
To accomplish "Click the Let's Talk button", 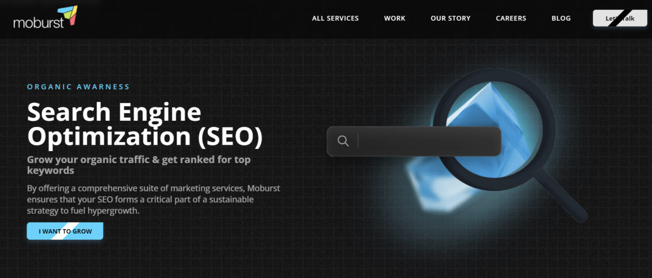I will [620, 18].
